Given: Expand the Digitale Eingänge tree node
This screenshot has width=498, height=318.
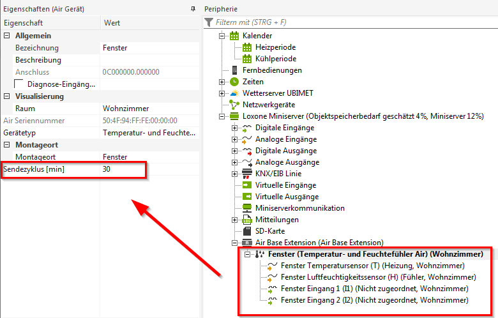Looking at the screenshot, I should tap(234, 128).
